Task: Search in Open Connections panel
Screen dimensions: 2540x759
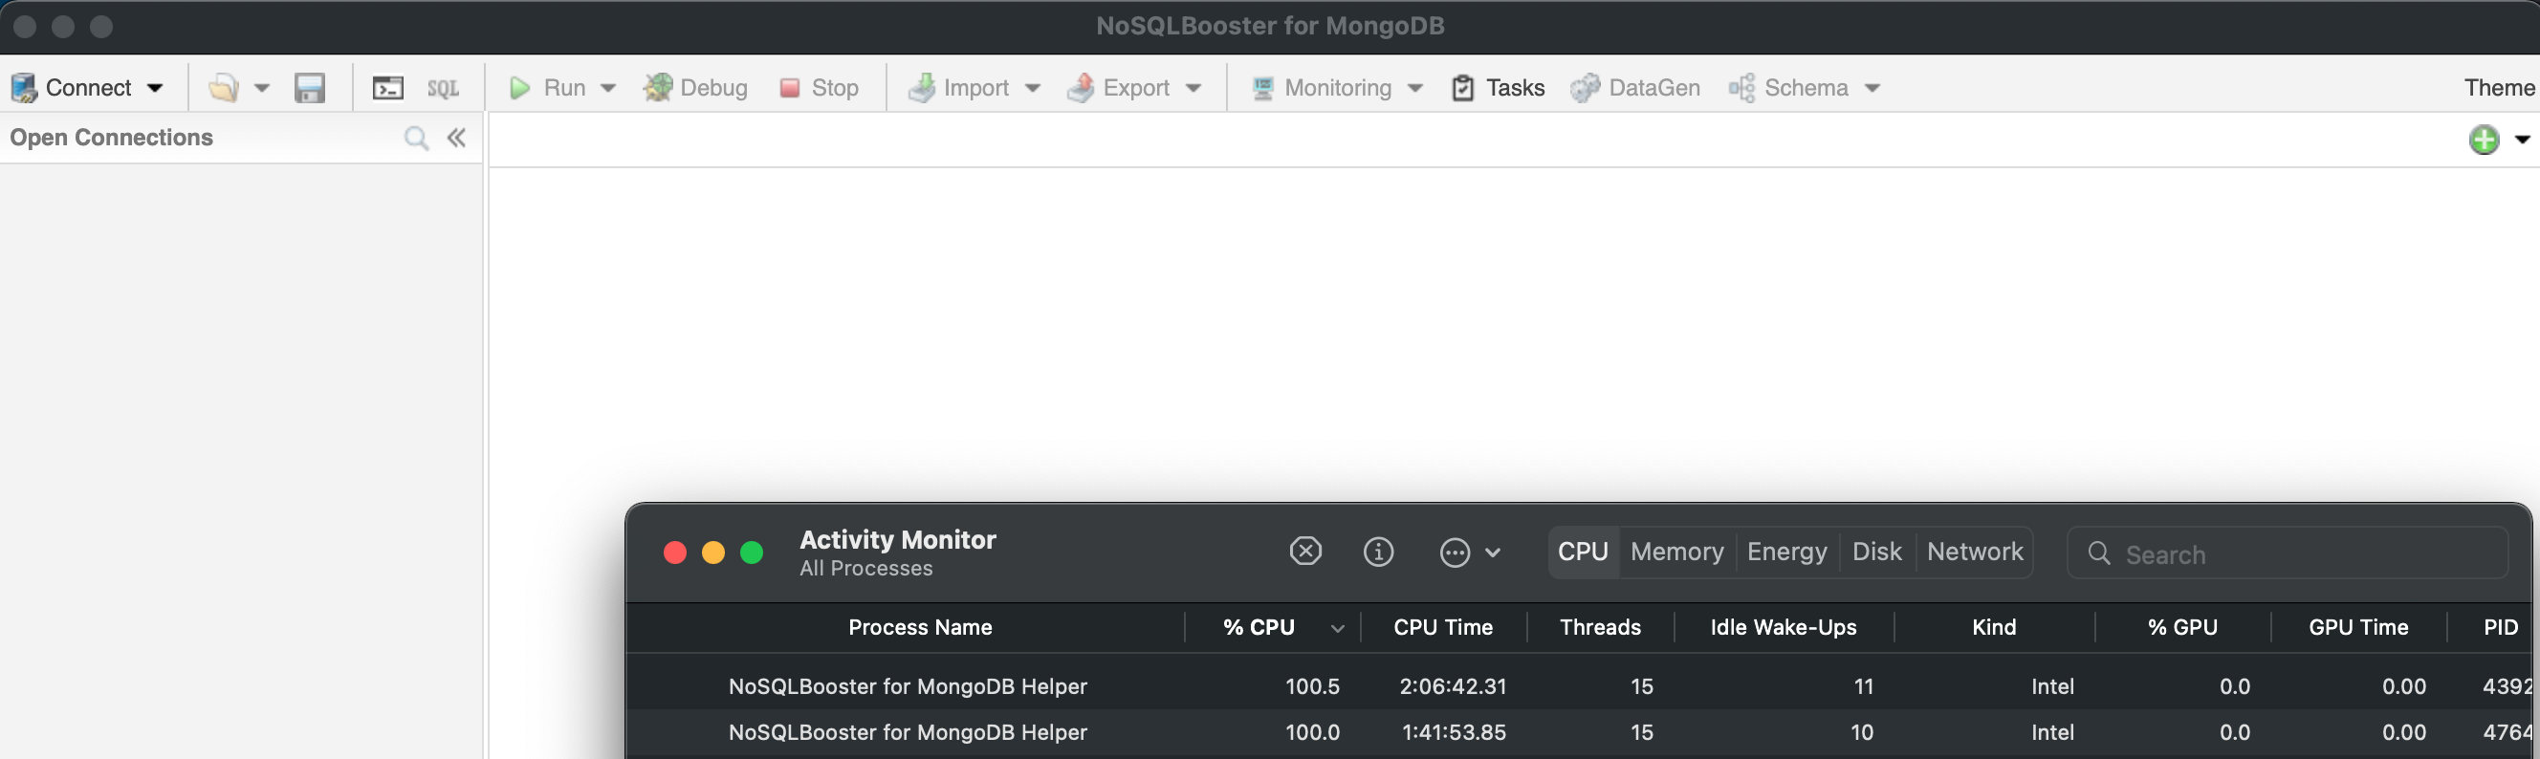Action: [416, 138]
